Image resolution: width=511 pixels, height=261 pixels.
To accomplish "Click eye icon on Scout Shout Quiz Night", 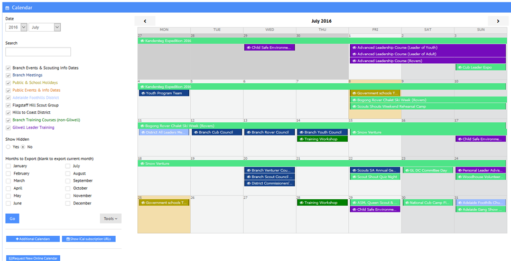I will pos(354,177).
